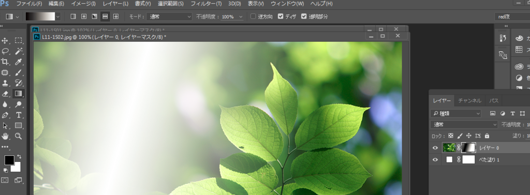Open the フィルター(T) menu
The height and width of the screenshot is (195, 530).
coord(206,4)
